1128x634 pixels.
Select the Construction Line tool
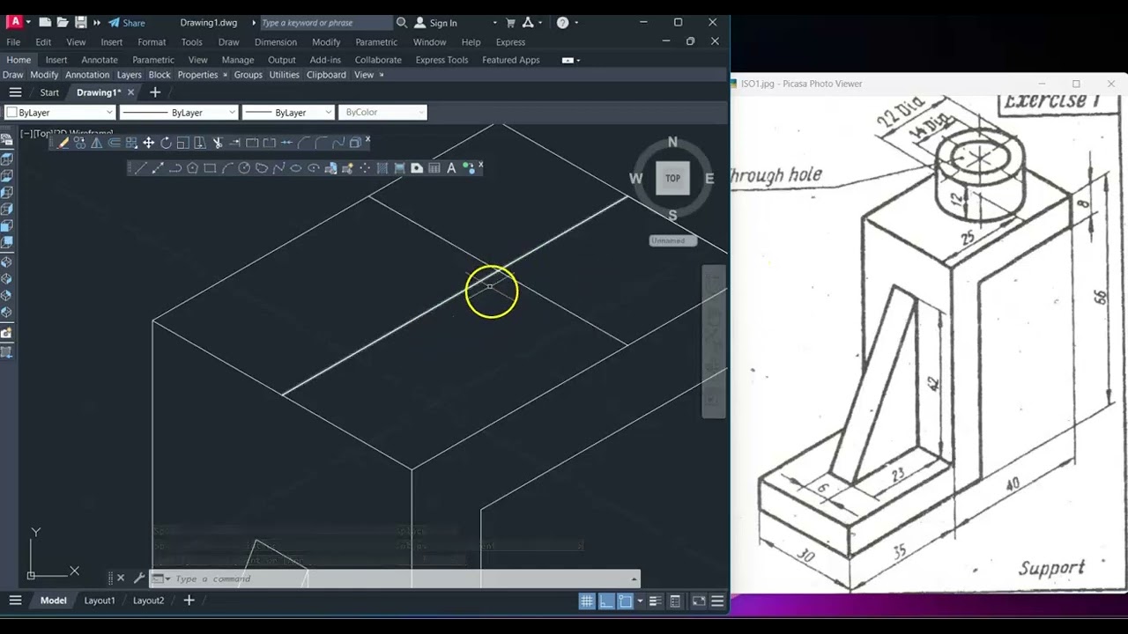point(158,168)
